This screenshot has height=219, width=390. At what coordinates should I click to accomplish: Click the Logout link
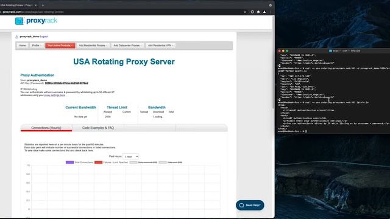click(x=44, y=36)
